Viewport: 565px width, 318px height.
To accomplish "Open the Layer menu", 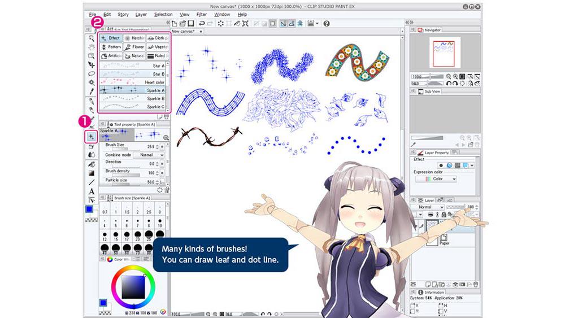I will pos(141,15).
